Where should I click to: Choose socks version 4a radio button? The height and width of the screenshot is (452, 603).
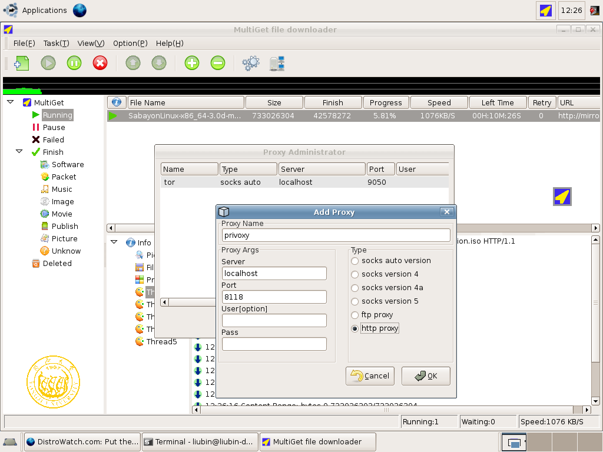[355, 288]
